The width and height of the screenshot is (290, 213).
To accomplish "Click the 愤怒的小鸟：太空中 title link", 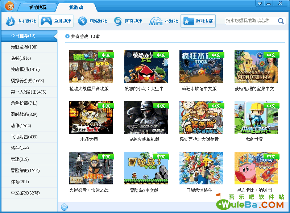I will pos(144,89).
